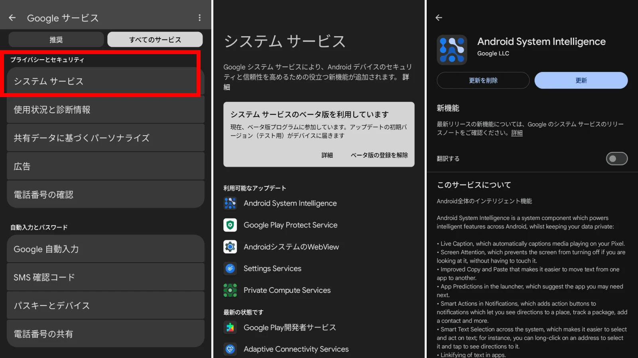Open the three-dot overflow menu
The width and height of the screenshot is (638, 358).
pos(200,18)
